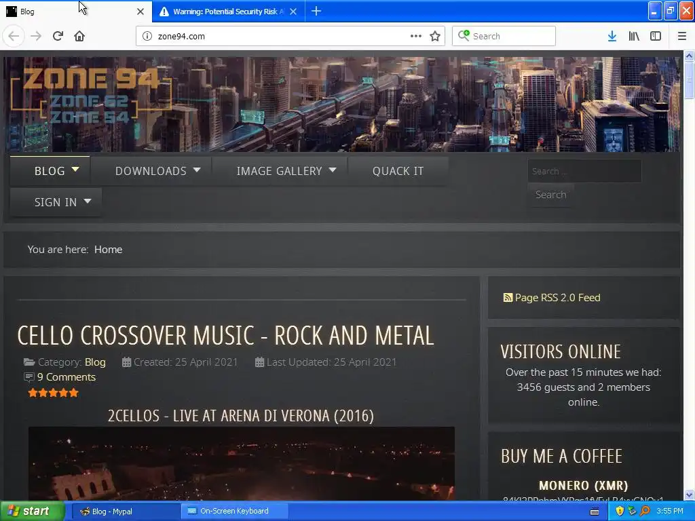The width and height of the screenshot is (695, 521).
Task: Click the vertical scrollbar thumb
Action: coord(690,80)
